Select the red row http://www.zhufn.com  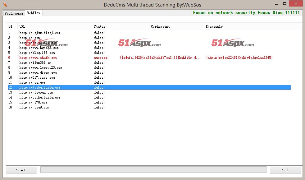tap(149, 58)
